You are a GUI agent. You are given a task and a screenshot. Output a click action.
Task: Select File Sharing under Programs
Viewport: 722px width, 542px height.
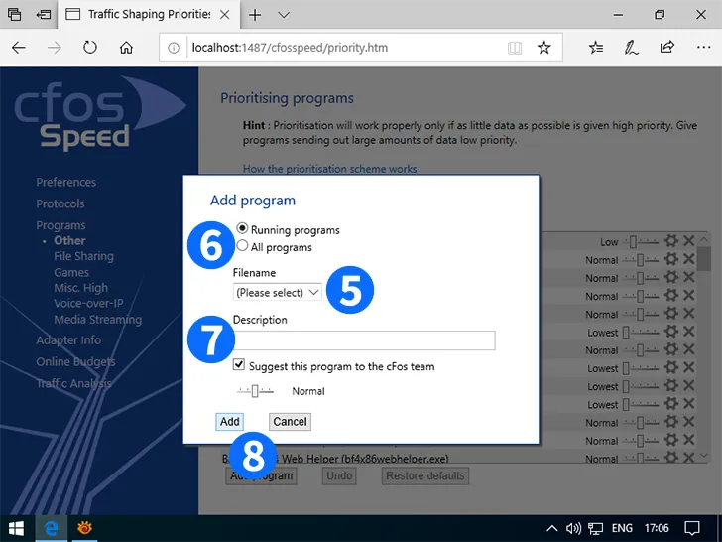pyautogui.click(x=83, y=256)
